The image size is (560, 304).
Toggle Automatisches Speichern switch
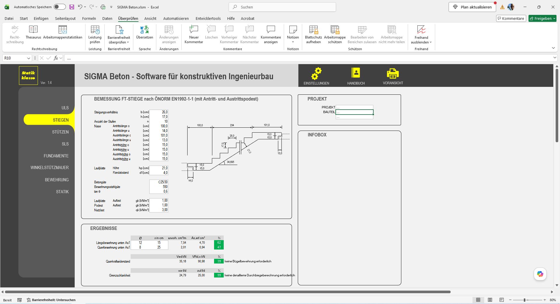click(60, 7)
